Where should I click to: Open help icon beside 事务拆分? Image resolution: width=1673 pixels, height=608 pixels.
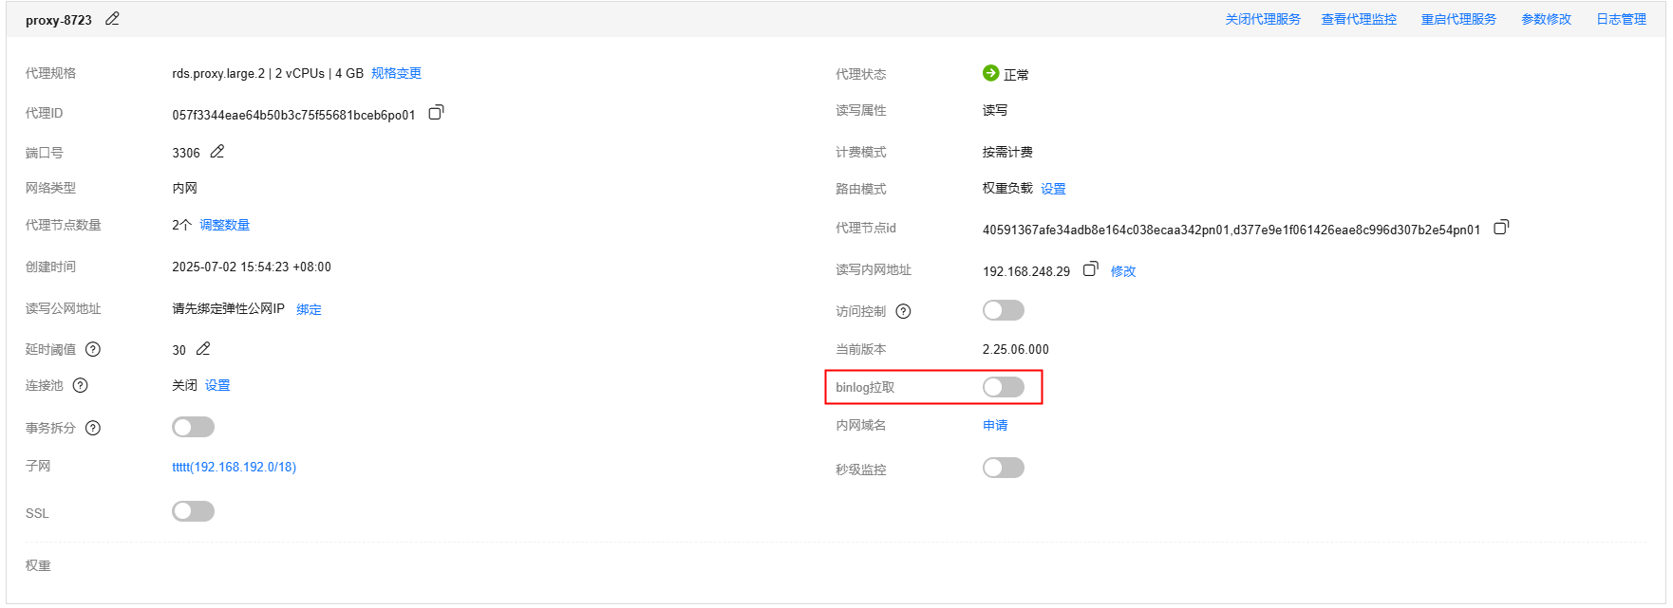[x=93, y=428]
